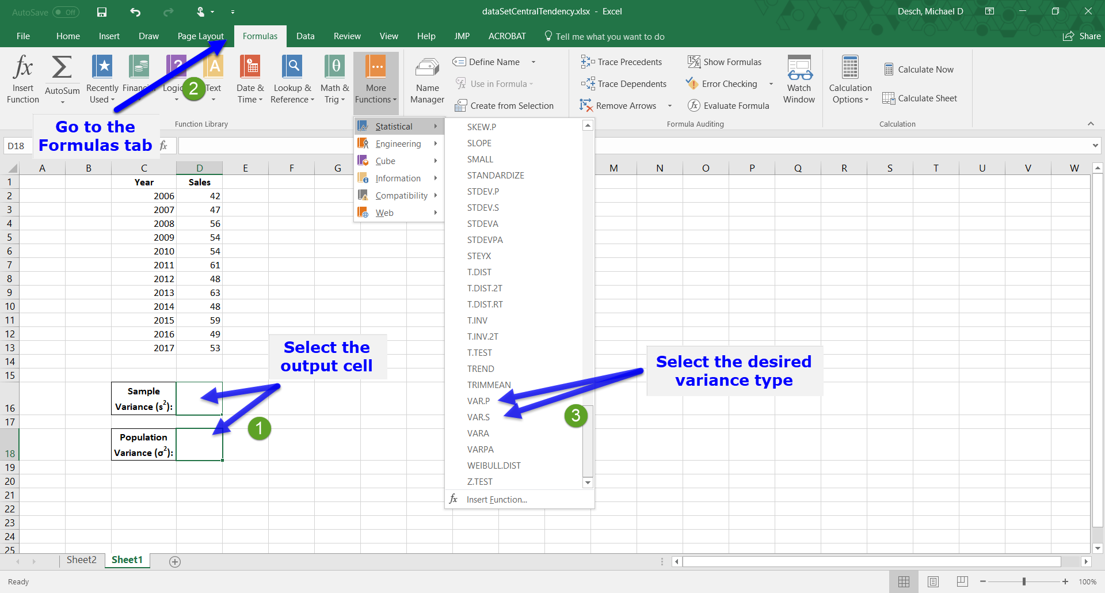
Task: Toggle Show Formulas mode
Action: (725, 62)
